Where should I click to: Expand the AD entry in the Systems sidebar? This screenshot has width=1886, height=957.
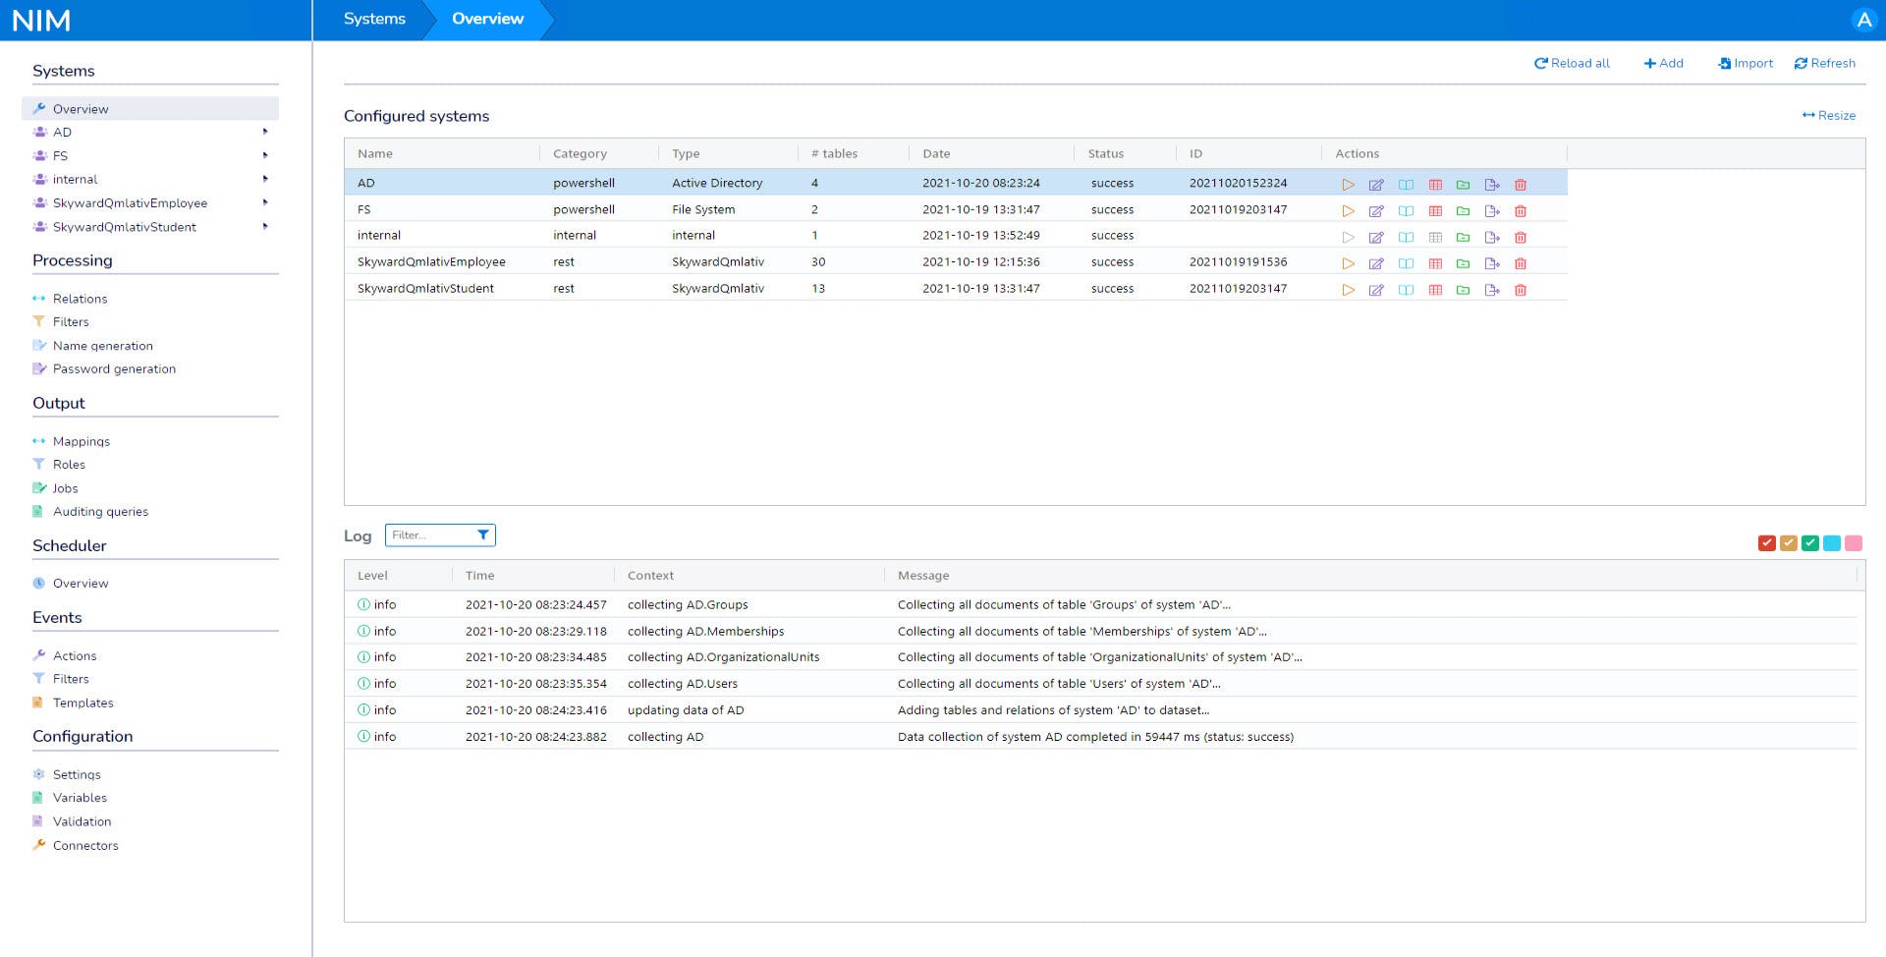[x=263, y=132]
